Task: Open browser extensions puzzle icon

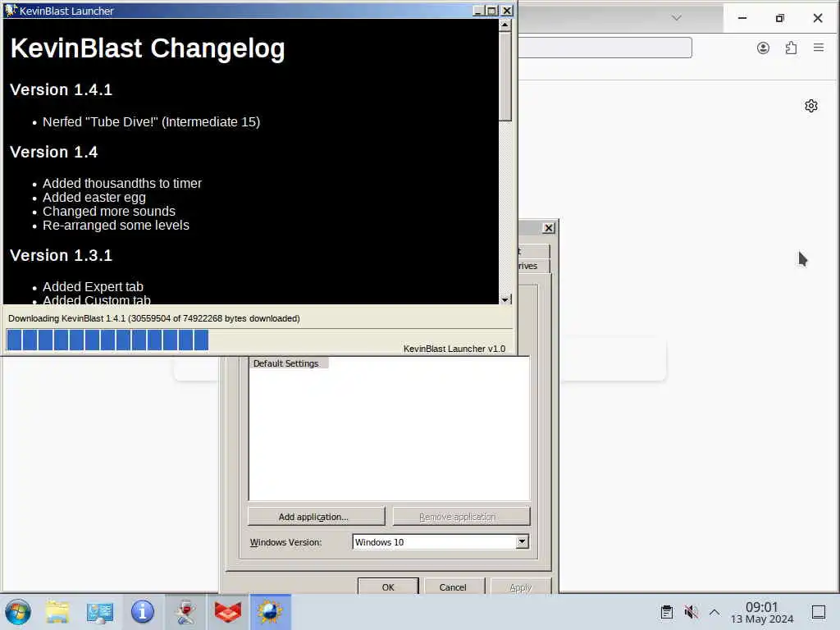Action: click(792, 48)
